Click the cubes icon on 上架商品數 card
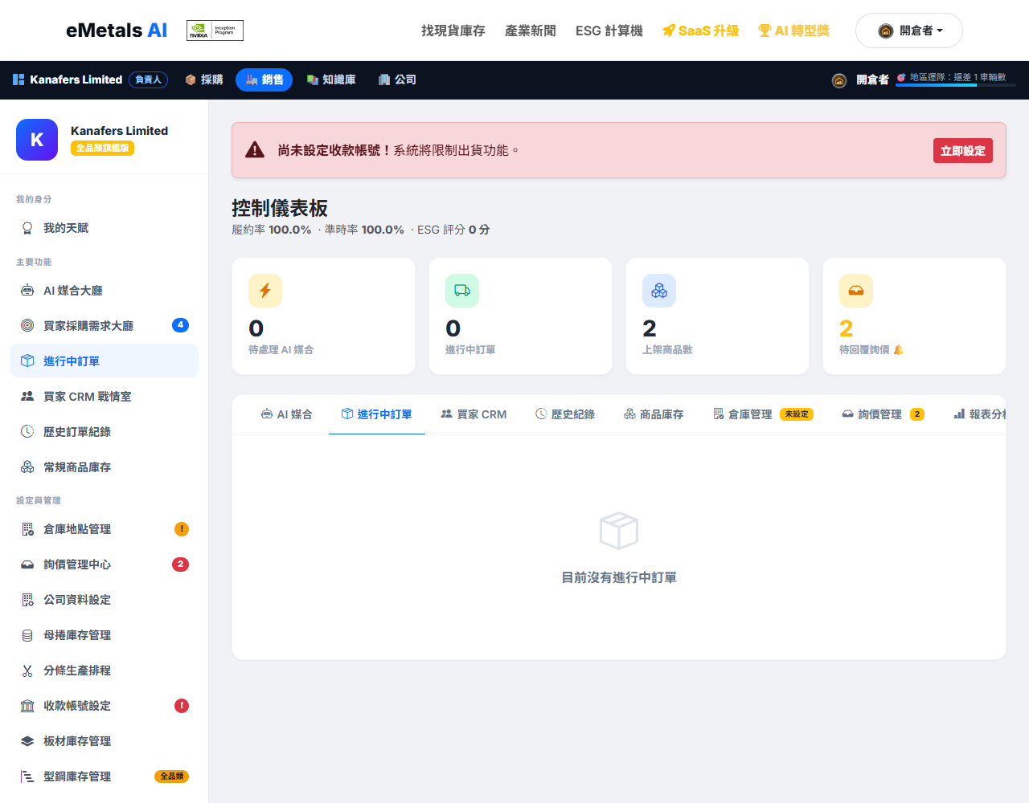1029x803 pixels. coord(659,291)
